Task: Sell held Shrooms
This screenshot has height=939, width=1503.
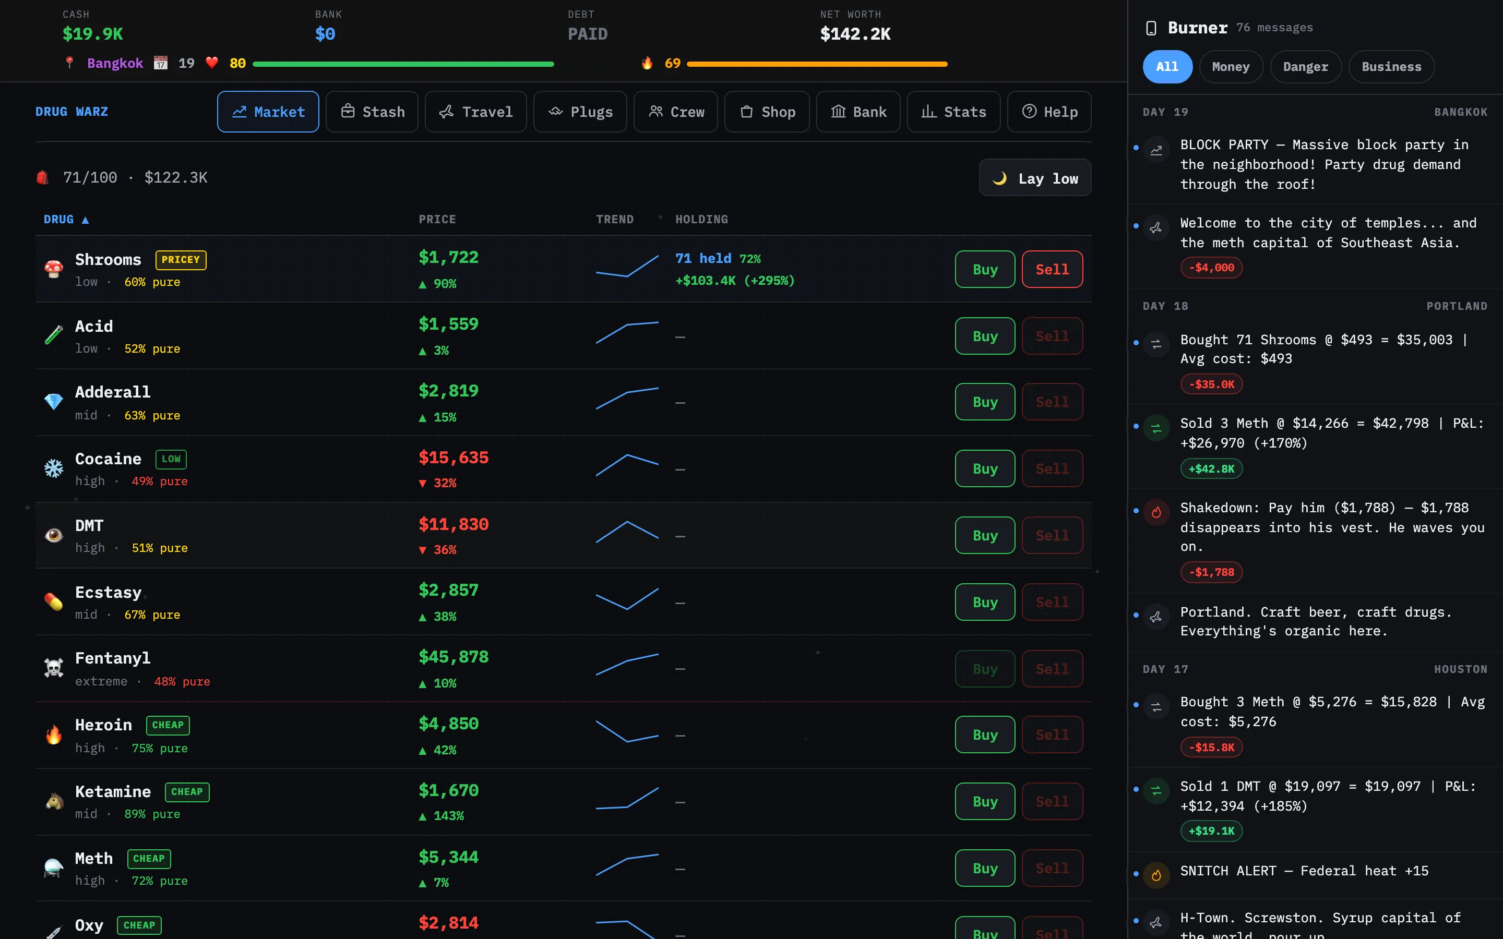Action: (x=1052, y=269)
